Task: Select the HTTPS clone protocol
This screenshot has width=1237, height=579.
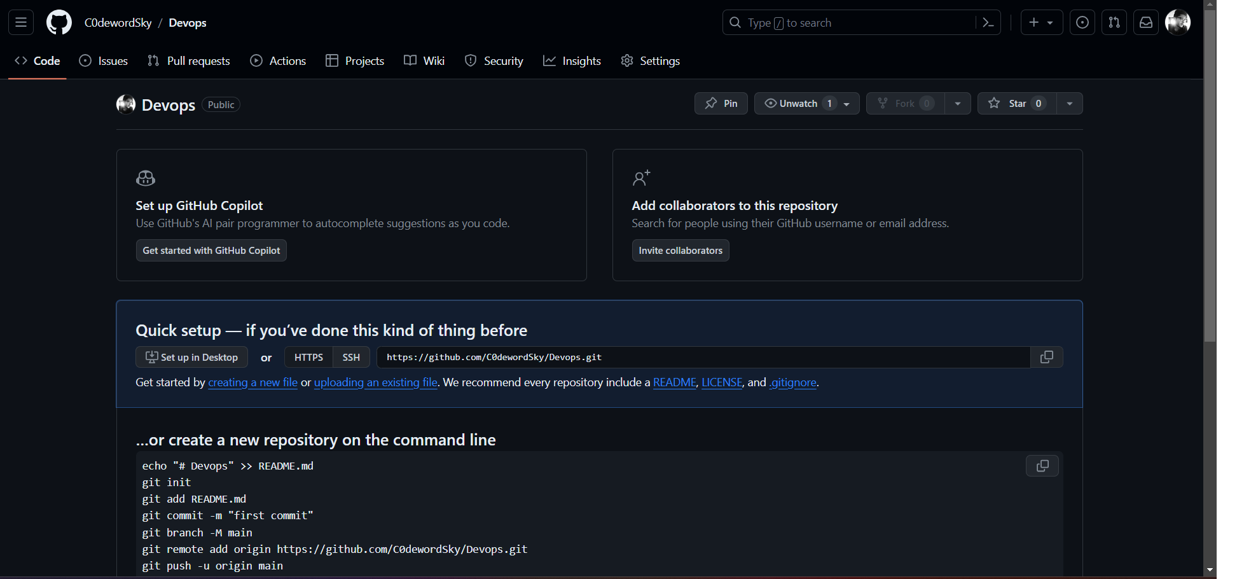Action: pyautogui.click(x=308, y=357)
